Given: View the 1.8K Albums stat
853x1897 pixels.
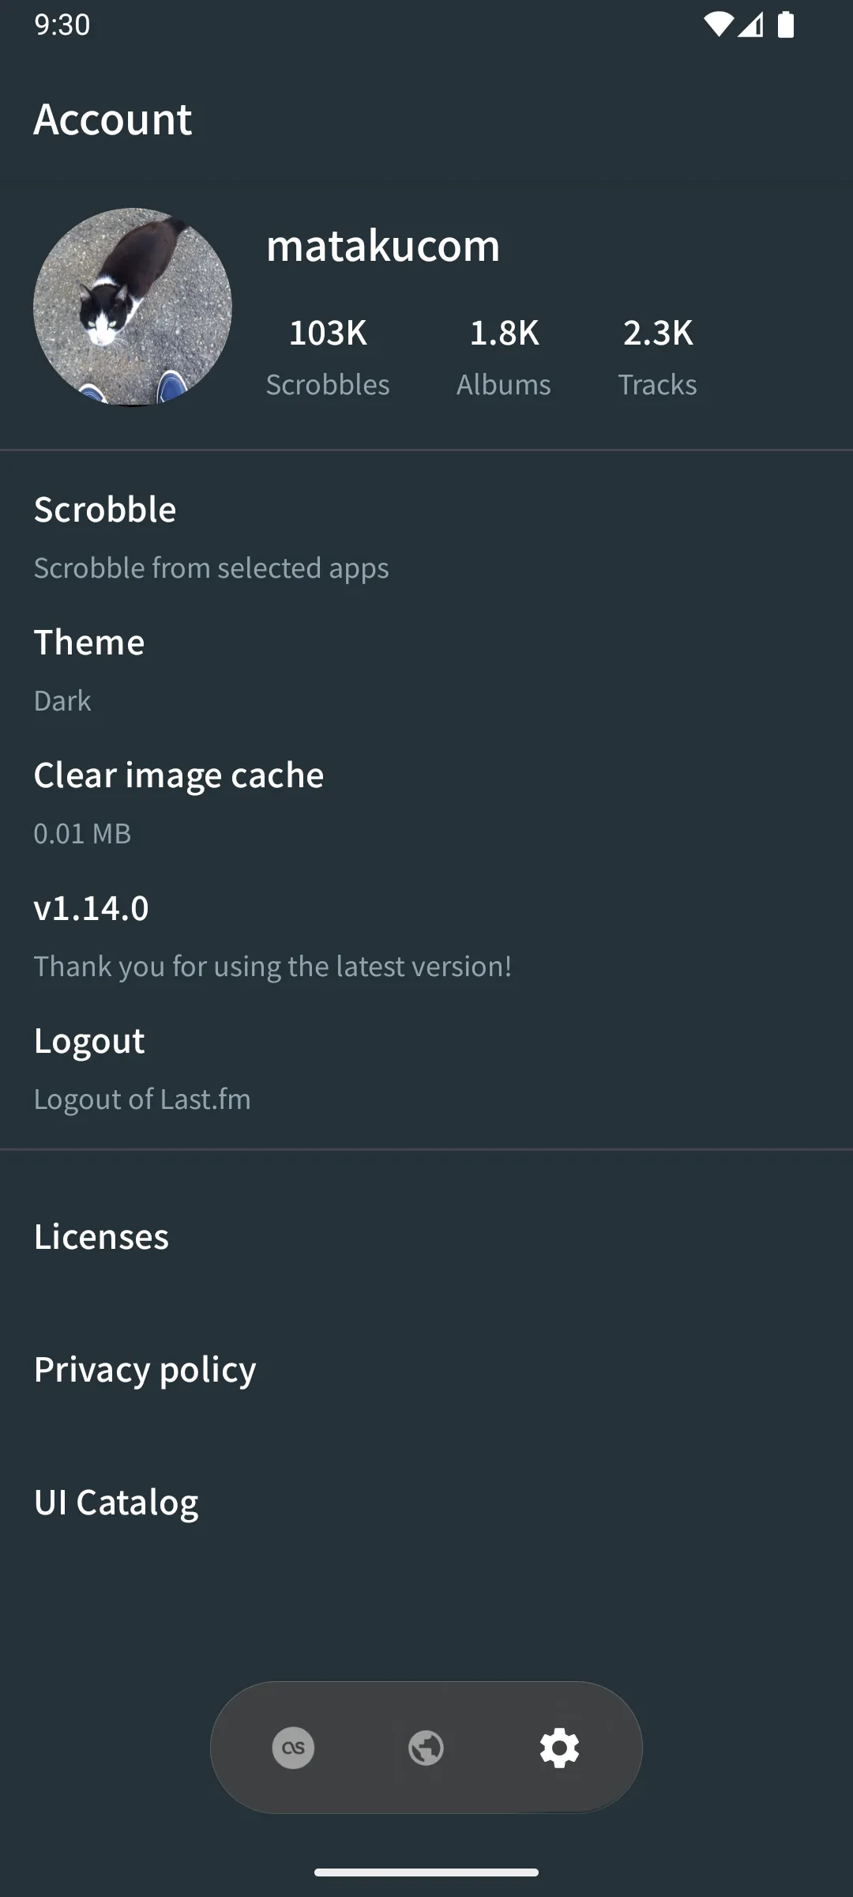Looking at the screenshot, I should 503,354.
